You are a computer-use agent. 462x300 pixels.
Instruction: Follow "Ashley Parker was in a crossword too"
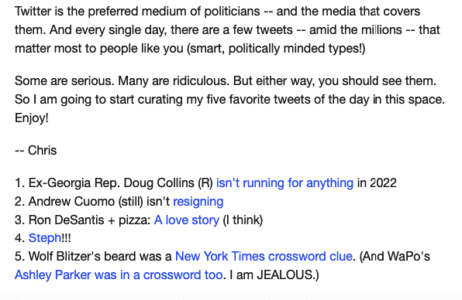tap(119, 275)
